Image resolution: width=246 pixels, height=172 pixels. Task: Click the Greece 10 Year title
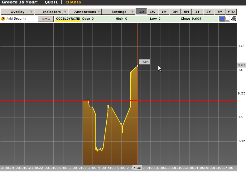pos(20,2)
